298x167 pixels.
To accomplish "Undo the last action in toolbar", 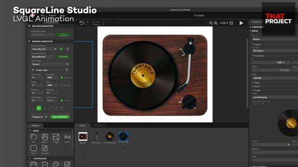I will 81,23.
